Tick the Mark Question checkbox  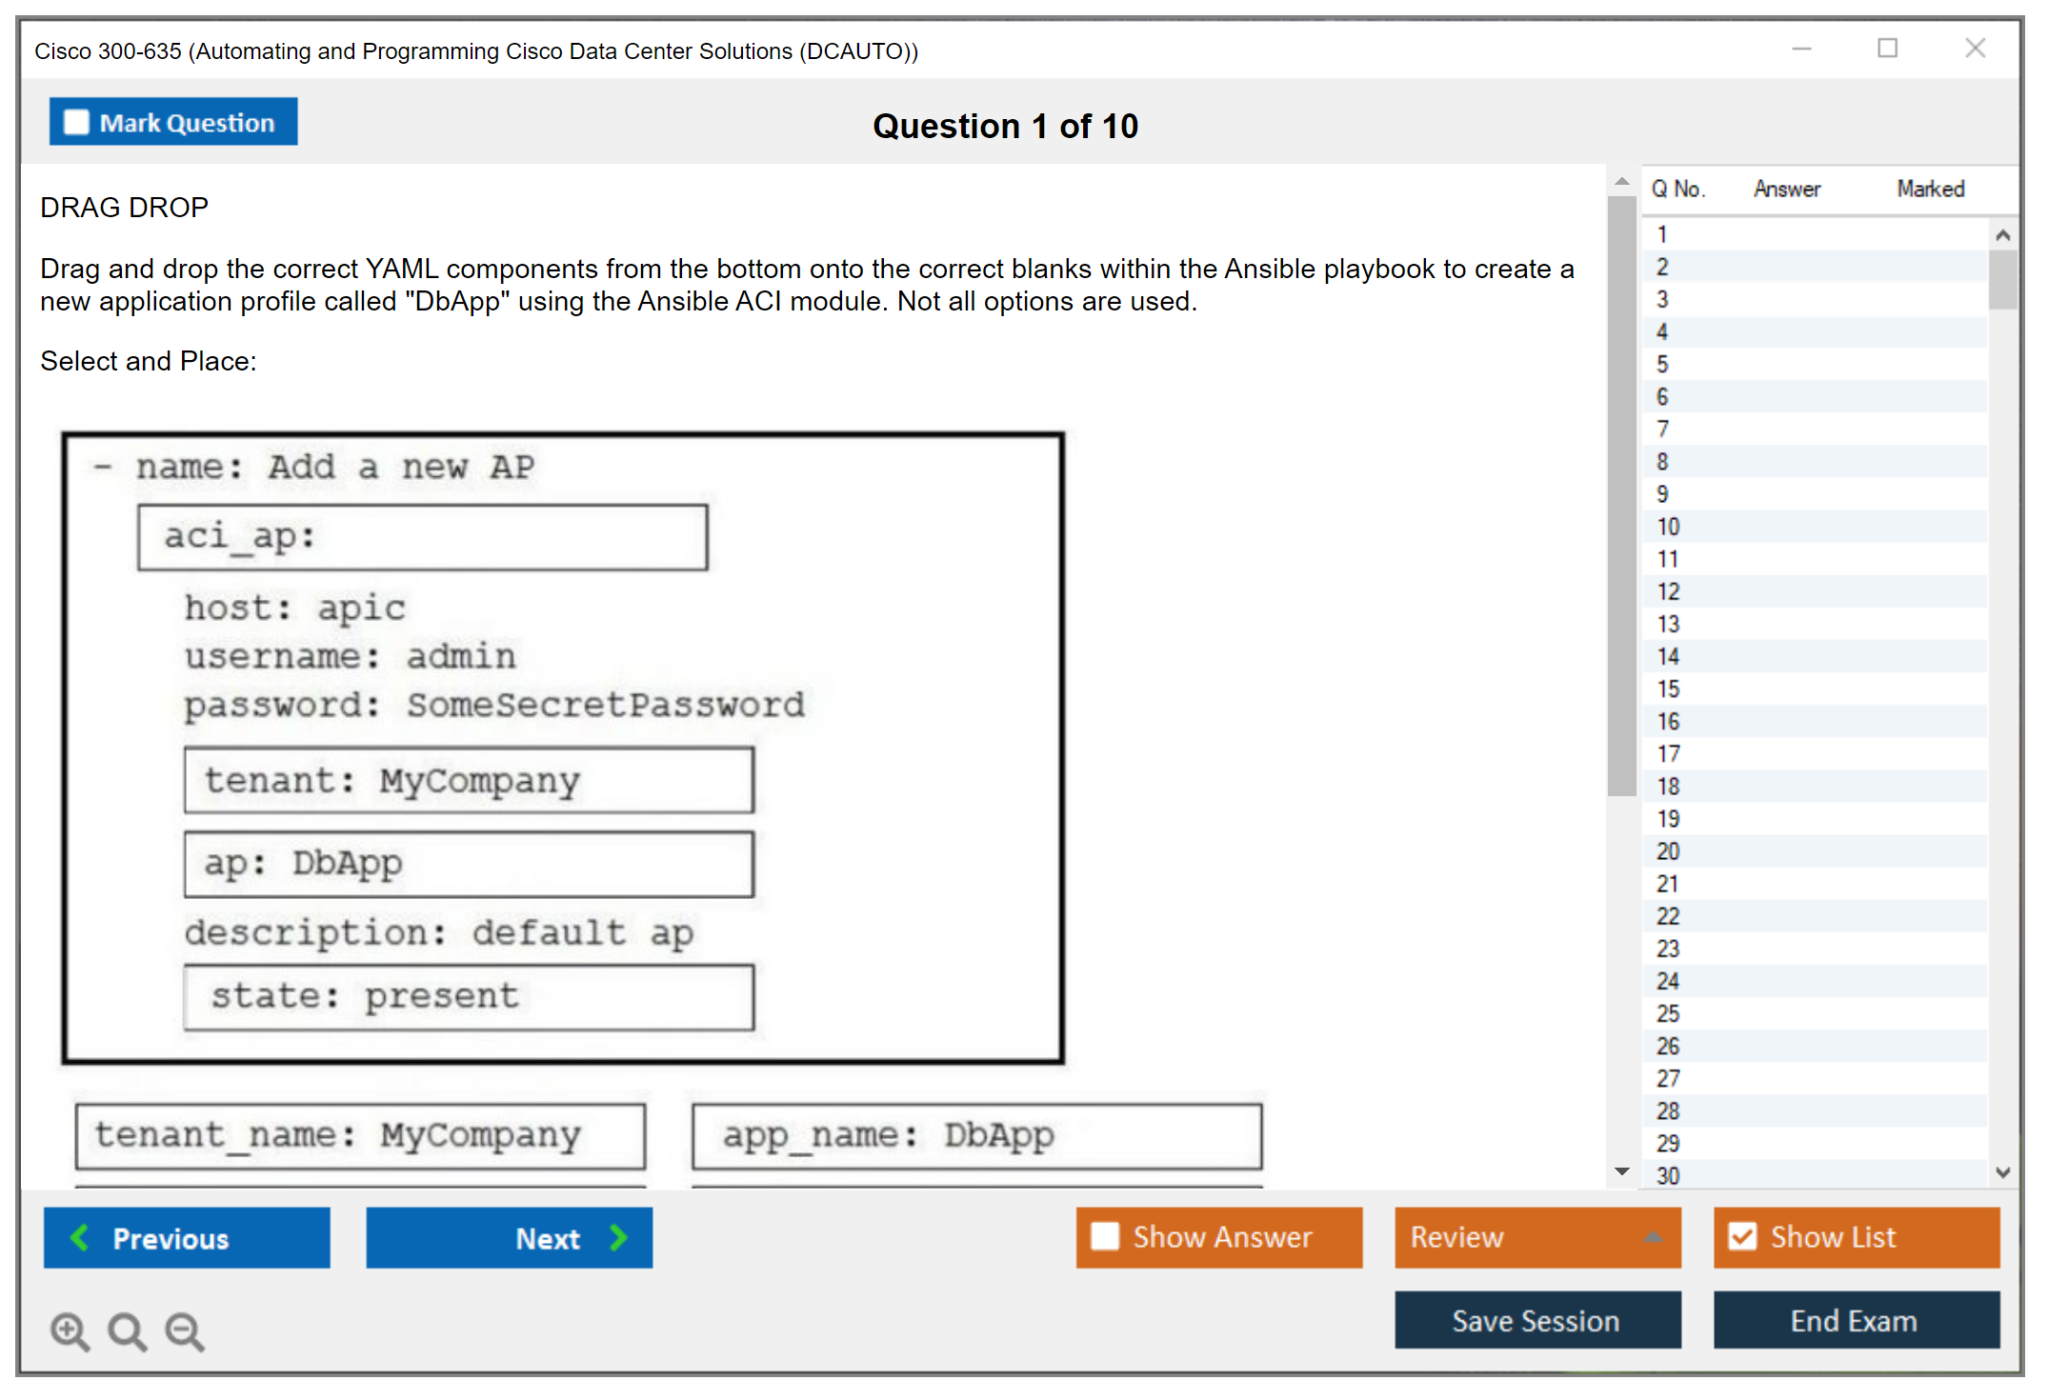point(76,122)
